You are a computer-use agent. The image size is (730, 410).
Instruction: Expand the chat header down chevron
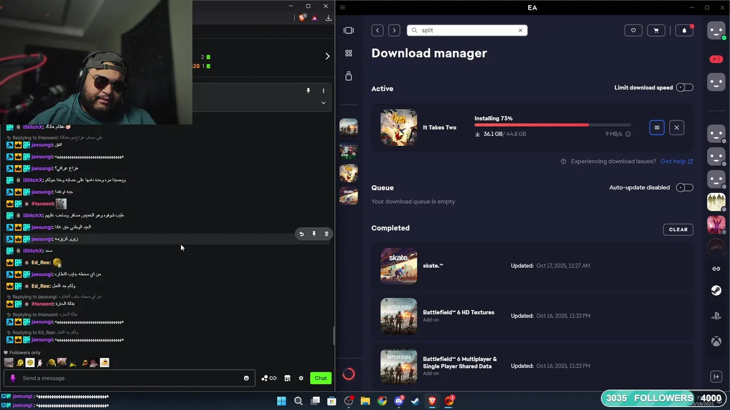coord(323,102)
